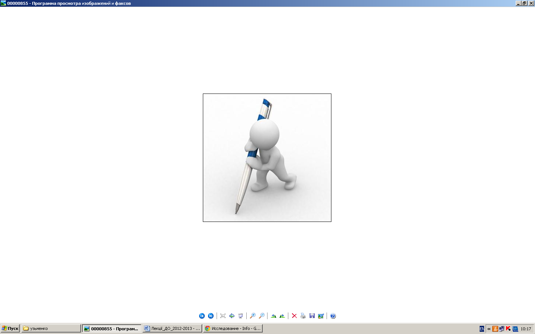535x334 pixels.
Task: Rotate the image counterclockwise
Action: (x=282, y=316)
